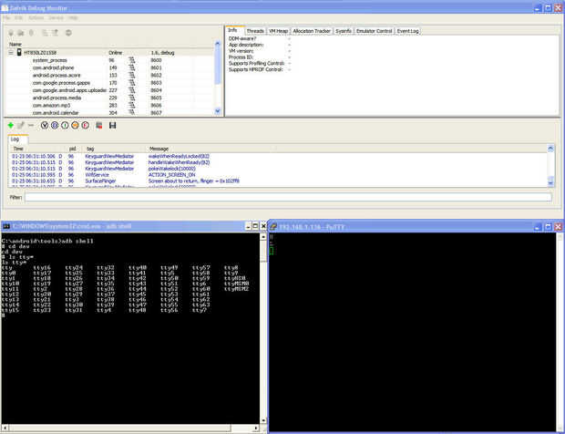Select the SurfaceFlinger log entry row
This screenshot has height=434, width=565.
(x=277, y=181)
